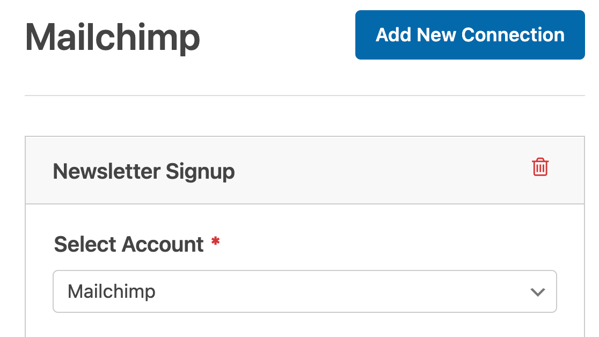This screenshot has height=337, width=599.
Task: Click the red required asterisk
Action: (x=215, y=241)
